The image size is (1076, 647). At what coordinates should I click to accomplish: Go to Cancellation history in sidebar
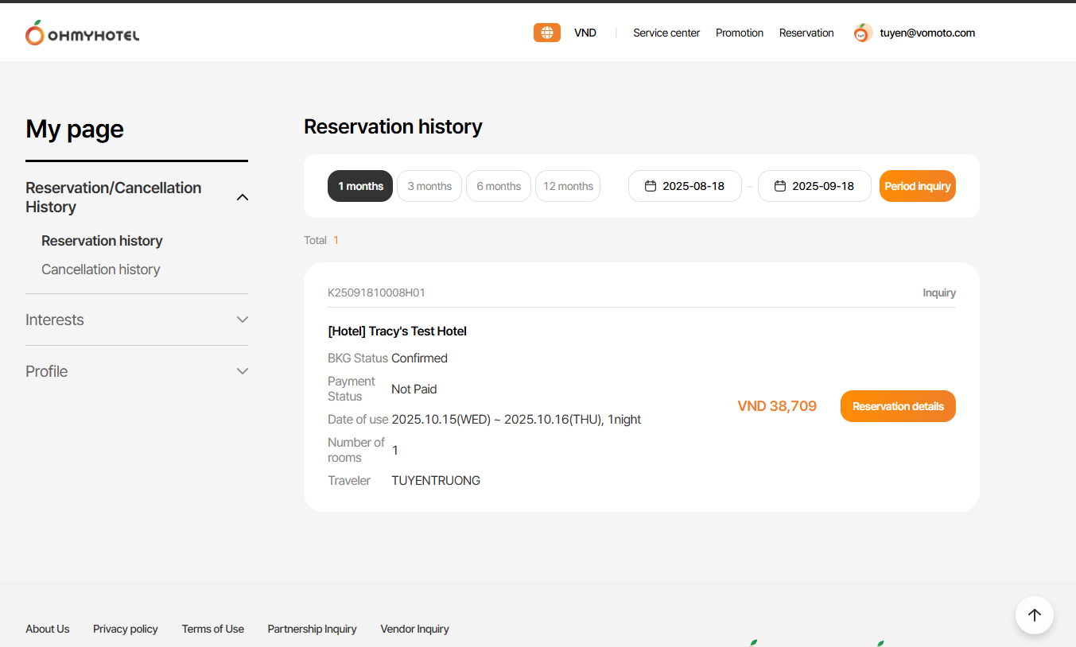point(101,269)
